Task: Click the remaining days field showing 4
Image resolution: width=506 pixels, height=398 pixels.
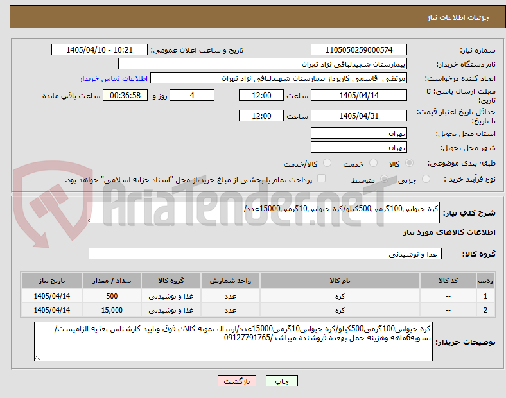Action: click(192, 96)
